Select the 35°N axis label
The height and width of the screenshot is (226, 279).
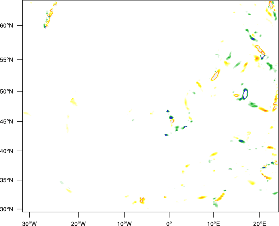tap(7, 180)
